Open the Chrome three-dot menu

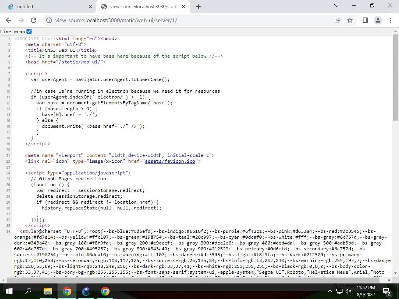(x=390, y=20)
